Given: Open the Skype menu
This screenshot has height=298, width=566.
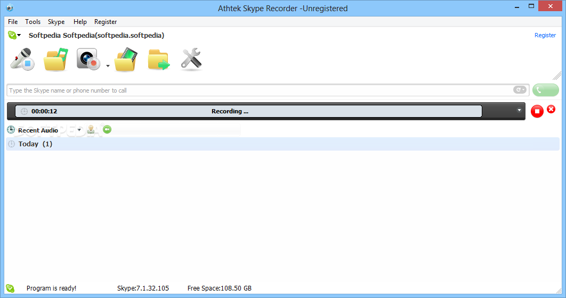Looking at the screenshot, I should (x=56, y=22).
